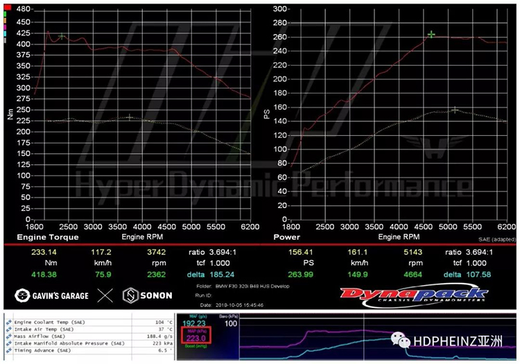Click the Engine Coolant Temp sensor icon
Viewport: 520px width, 364px height.
tap(8, 322)
